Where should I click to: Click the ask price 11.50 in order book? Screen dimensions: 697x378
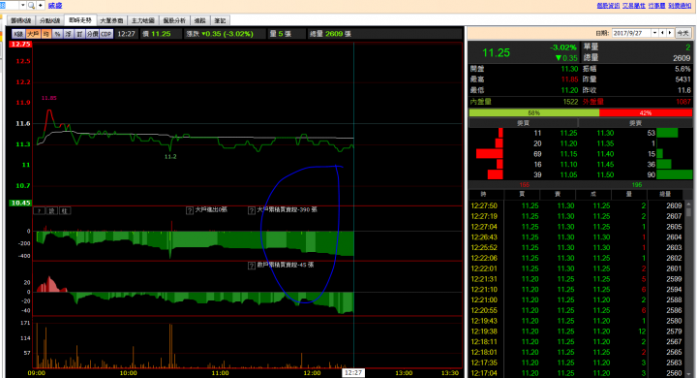605,175
